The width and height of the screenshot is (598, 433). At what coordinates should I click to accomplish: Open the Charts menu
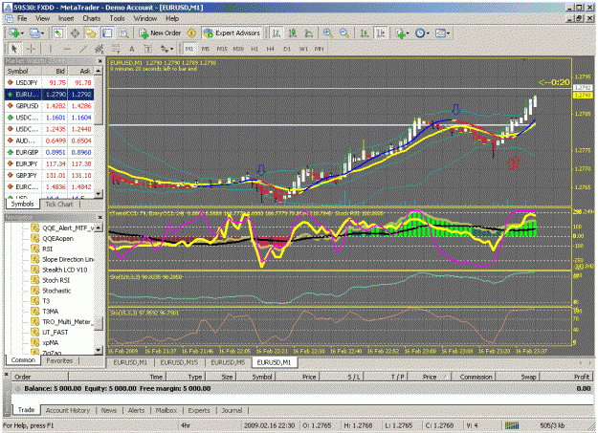coord(92,18)
